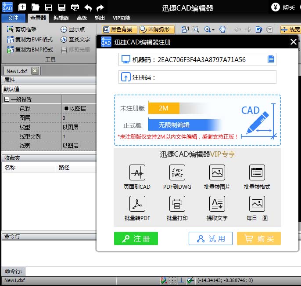This screenshot has height=286, width=301.
Task: Redo the last action
Action: [x=100, y=7]
